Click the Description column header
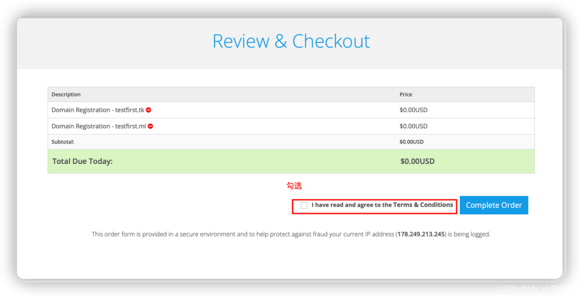Image resolution: width=581 pixels, height=297 pixels. [66, 94]
